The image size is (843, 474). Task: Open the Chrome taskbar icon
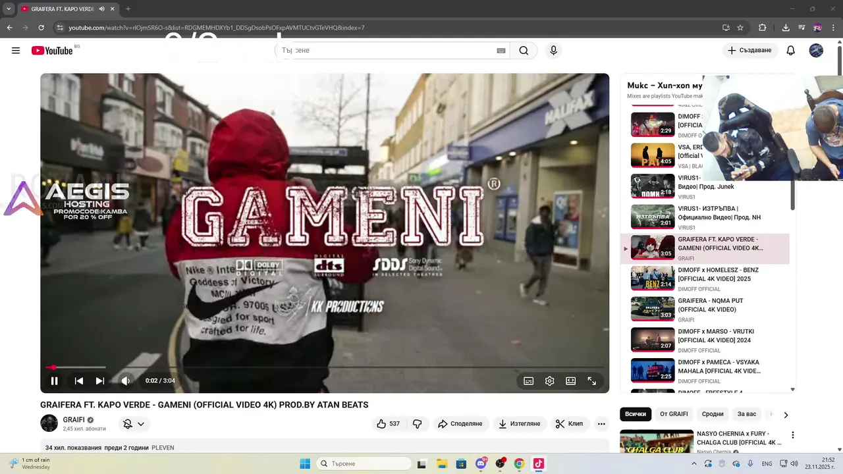click(519, 463)
